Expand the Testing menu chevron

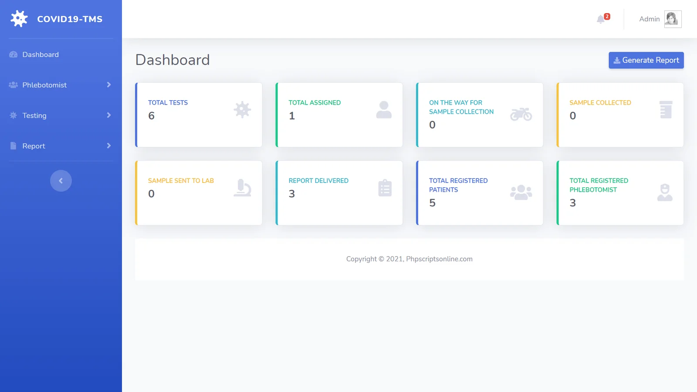pos(109,115)
